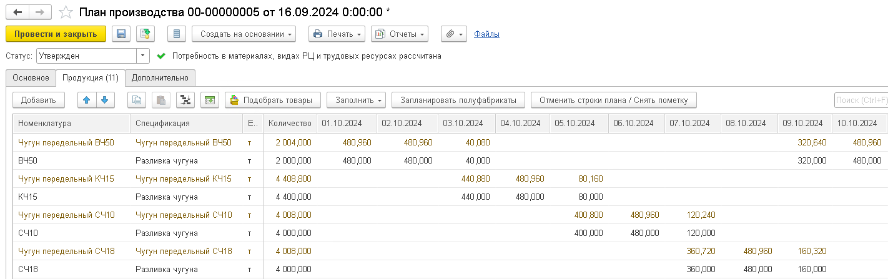Save the document with the floppy disk icon
Viewport: 888px width, 279px height.
coord(121,34)
